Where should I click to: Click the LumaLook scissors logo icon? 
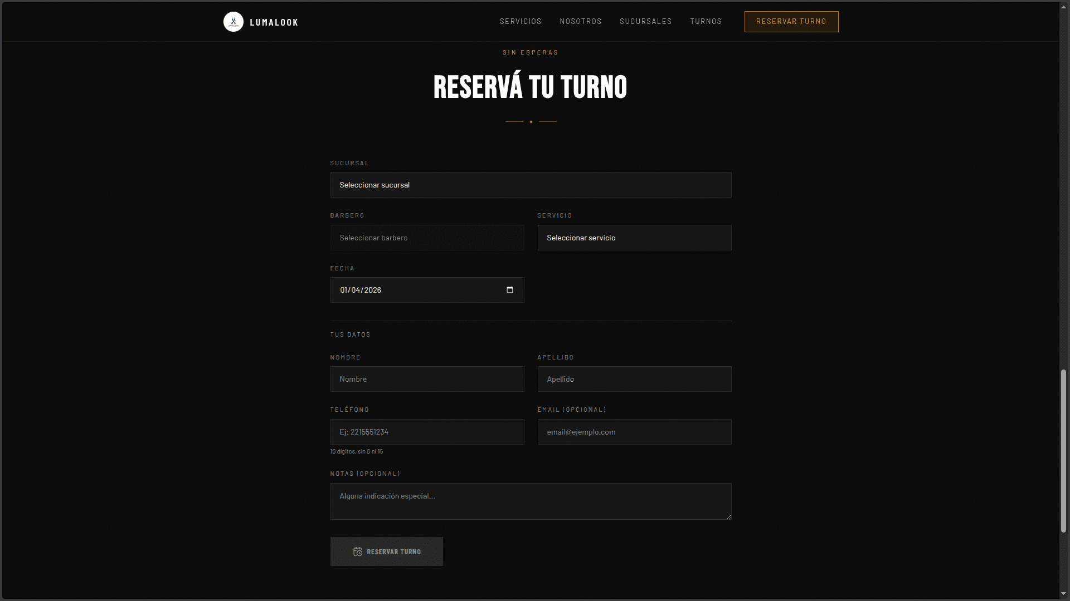click(x=234, y=22)
